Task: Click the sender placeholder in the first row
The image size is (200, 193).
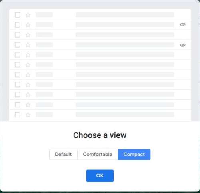Action: coord(44,15)
